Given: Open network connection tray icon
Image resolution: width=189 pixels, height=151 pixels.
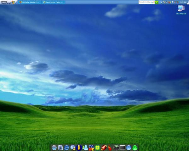Looking at the screenshot, I should point(164,2).
